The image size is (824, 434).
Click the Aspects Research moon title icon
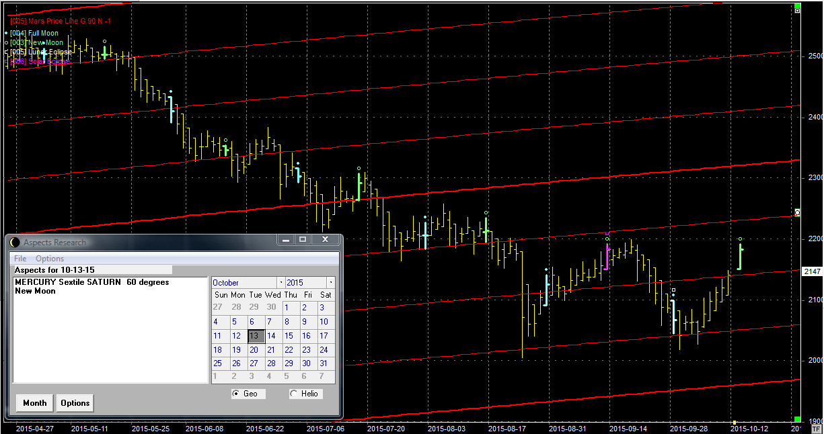pyautogui.click(x=15, y=243)
